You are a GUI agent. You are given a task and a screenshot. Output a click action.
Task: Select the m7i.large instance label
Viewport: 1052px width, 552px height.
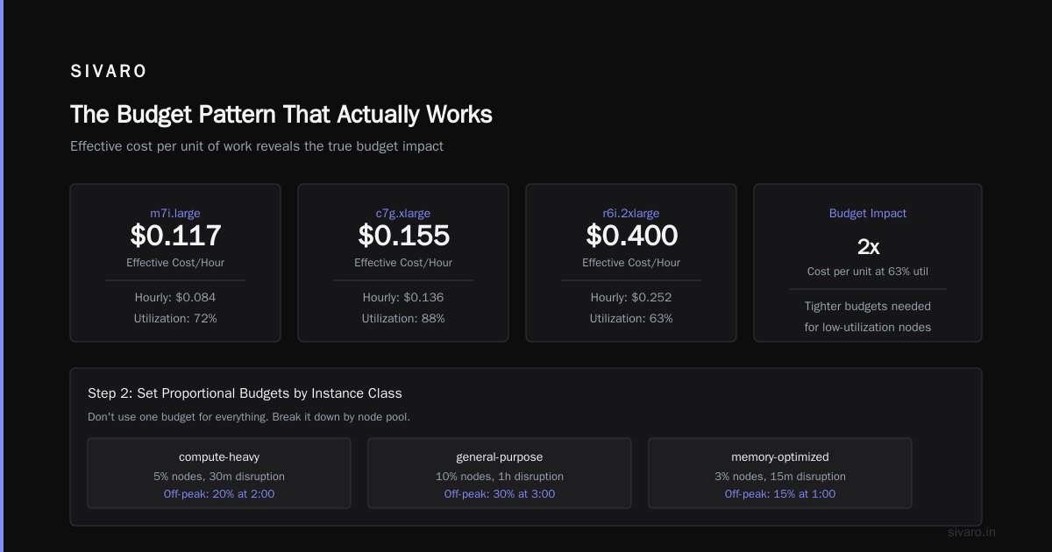click(175, 213)
